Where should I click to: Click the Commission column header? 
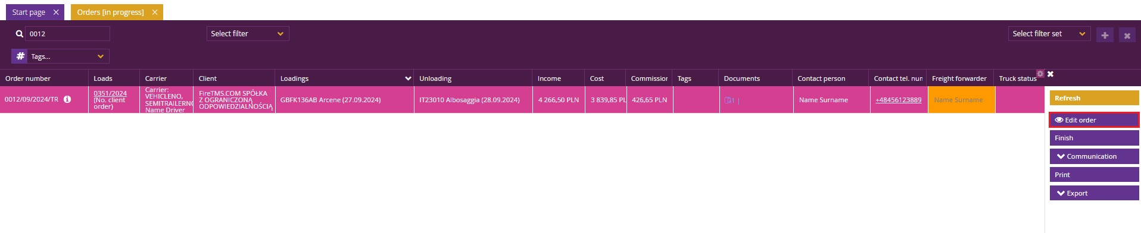pos(649,78)
